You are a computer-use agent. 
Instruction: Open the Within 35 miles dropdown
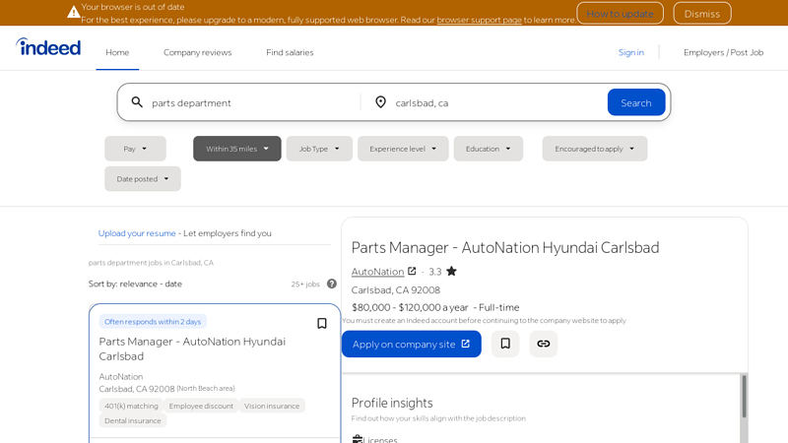point(236,149)
